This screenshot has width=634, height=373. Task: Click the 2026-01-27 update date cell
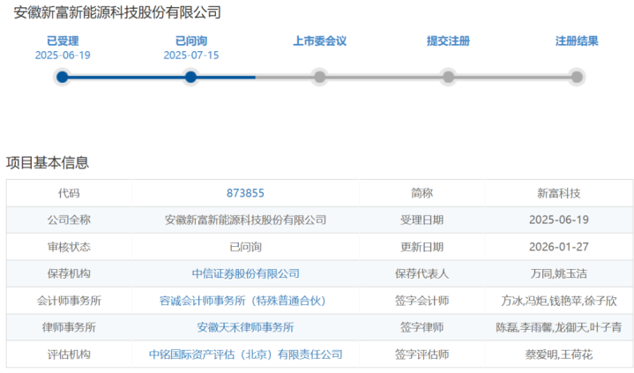559,247
